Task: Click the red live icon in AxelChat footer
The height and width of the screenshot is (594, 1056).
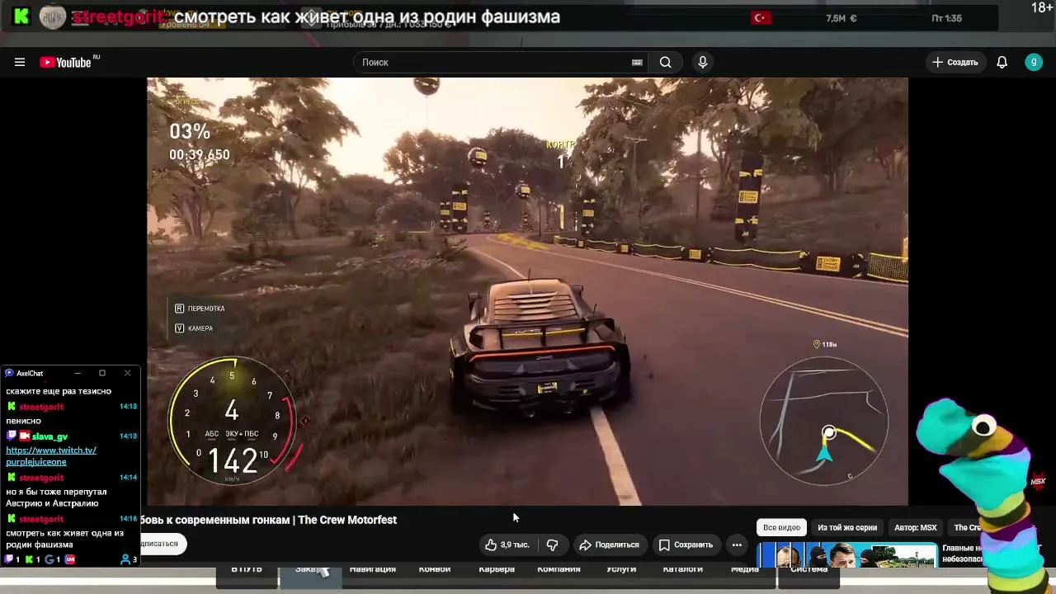Action: pyautogui.click(x=70, y=559)
